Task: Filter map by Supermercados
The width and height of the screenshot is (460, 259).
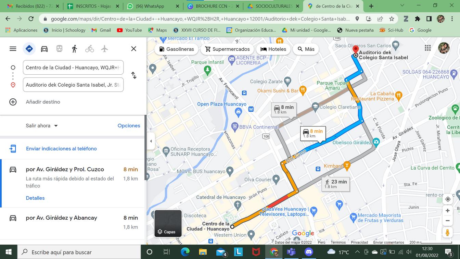Action: (x=227, y=49)
